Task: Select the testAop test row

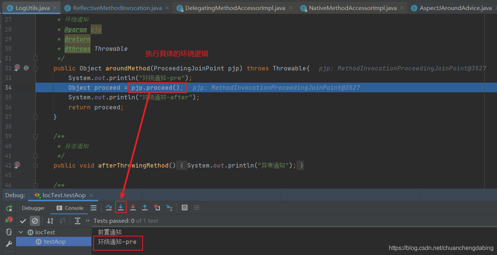Action: coord(54,242)
